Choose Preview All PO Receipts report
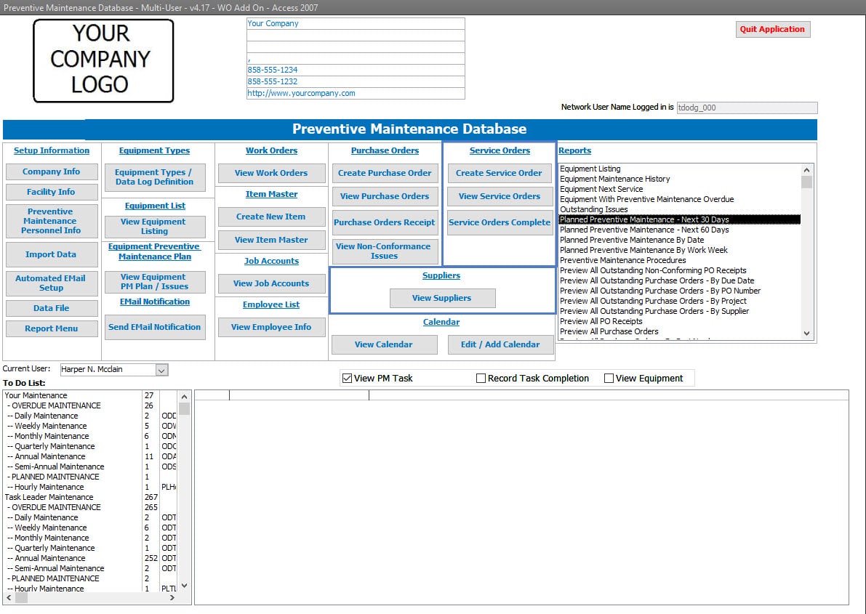This screenshot has height=614, width=866. pos(679,321)
